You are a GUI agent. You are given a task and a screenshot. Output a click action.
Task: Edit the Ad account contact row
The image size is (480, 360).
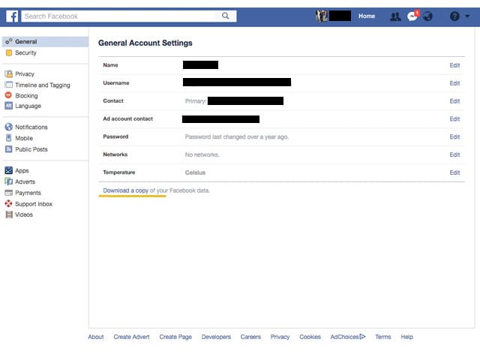[454, 118]
